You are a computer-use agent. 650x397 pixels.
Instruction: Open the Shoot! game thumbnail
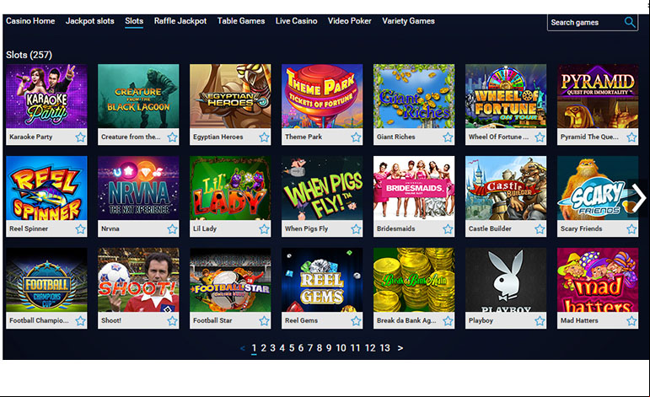[138, 280]
